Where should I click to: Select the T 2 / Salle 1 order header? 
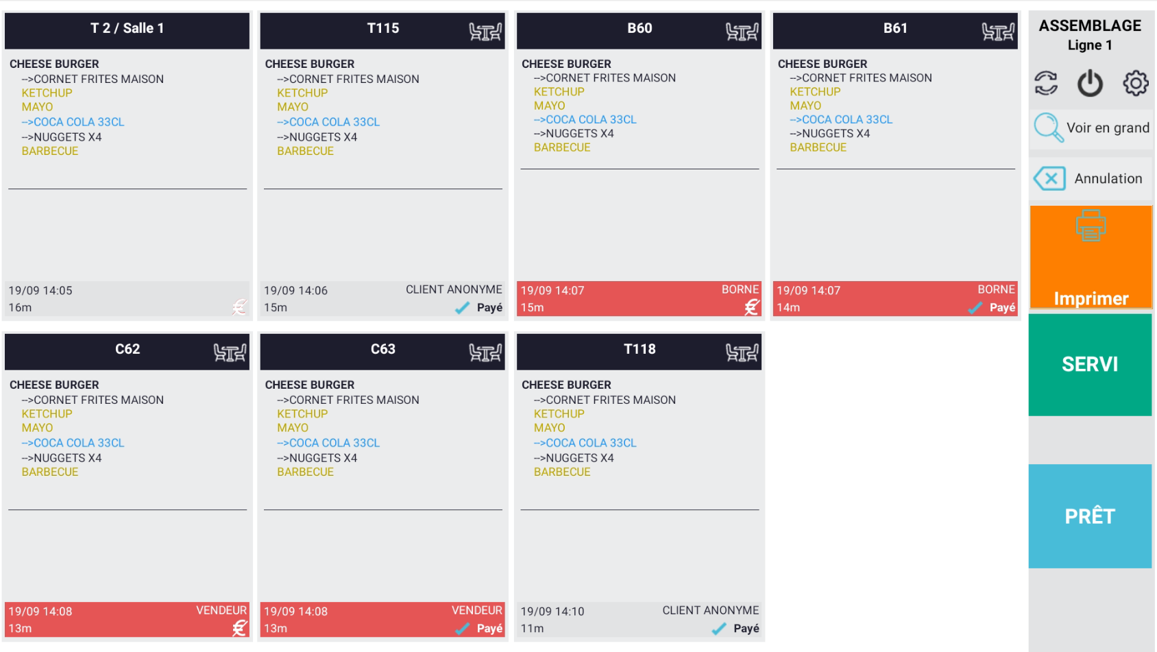pyautogui.click(x=127, y=29)
